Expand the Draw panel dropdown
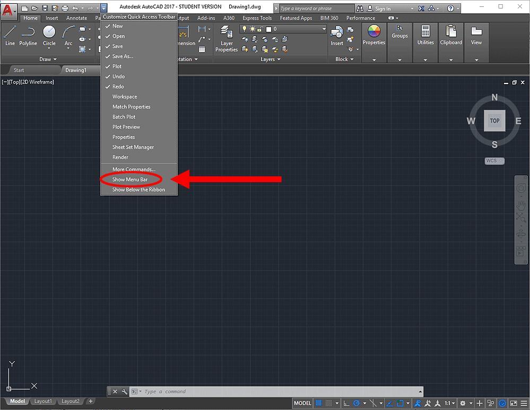Screen dimensions: 530x410 pyautogui.click(x=48, y=59)
